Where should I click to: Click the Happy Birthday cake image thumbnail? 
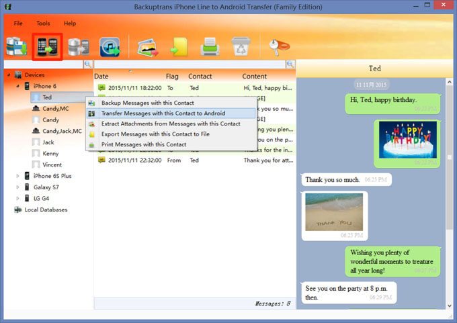[408, 140]
